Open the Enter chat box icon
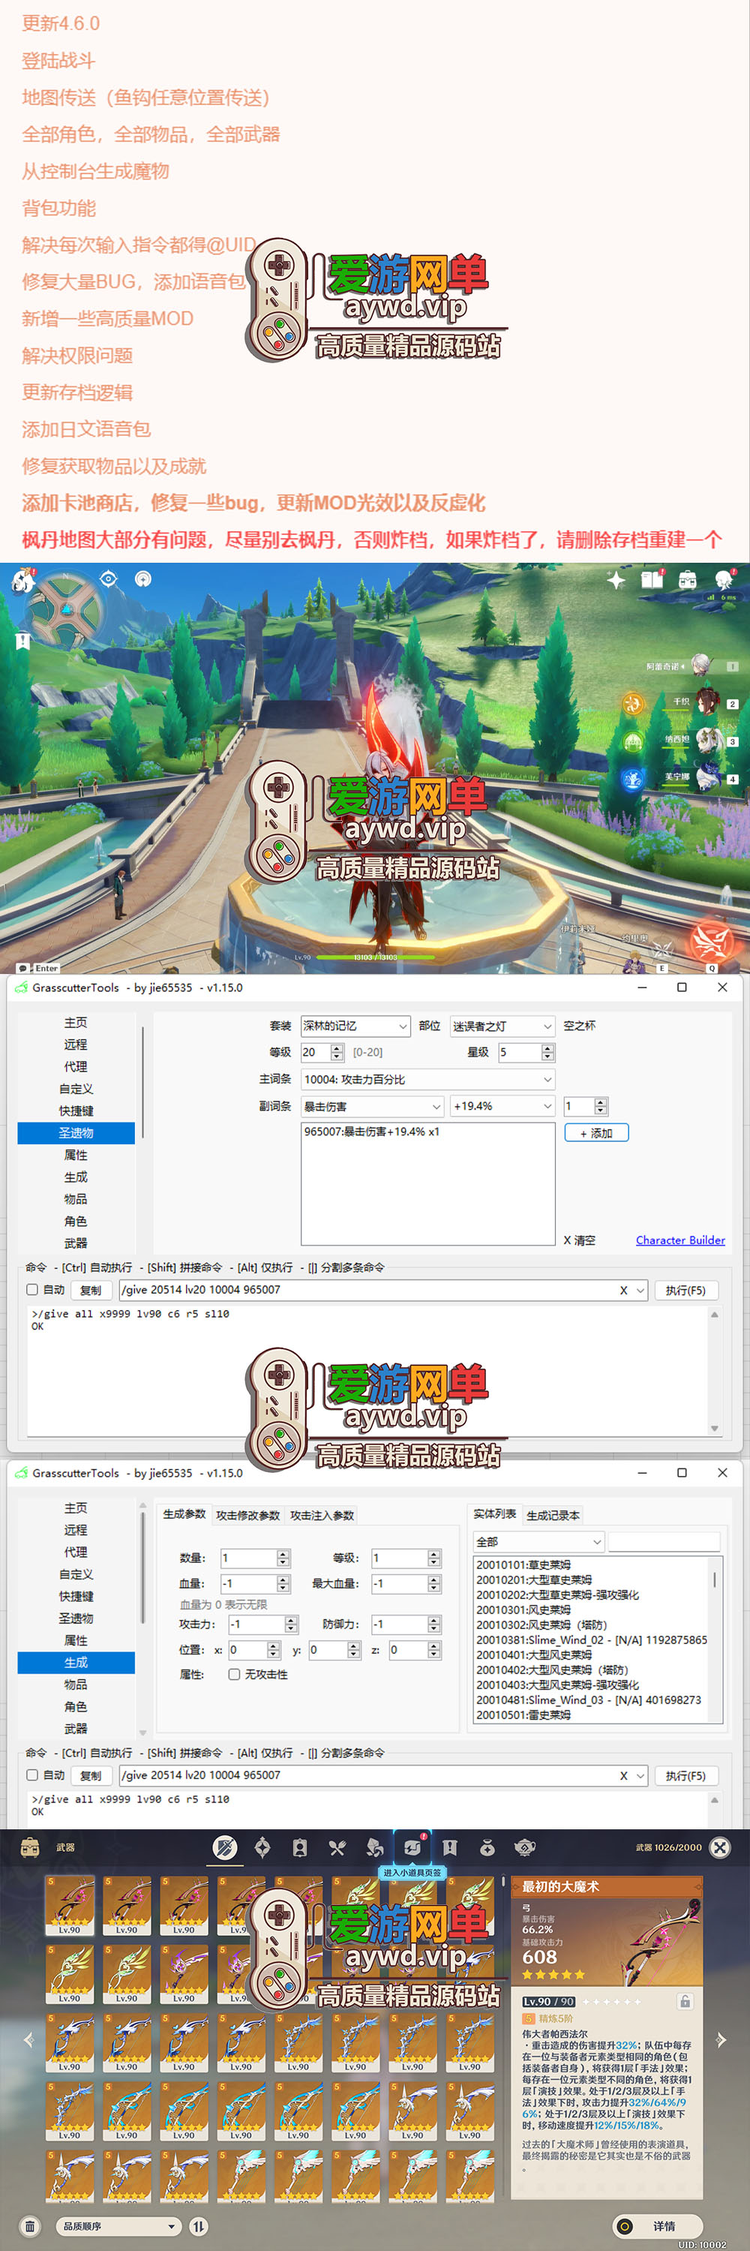The height and width of the screenshot is (2251, 750). (38, 968)
